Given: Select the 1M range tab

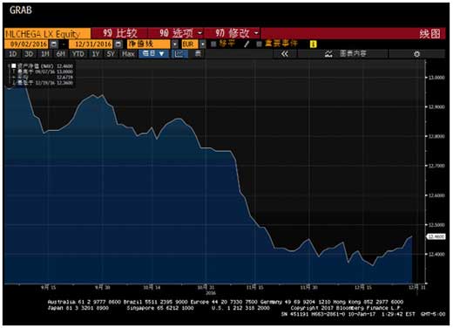Looking at the screenshot, I should pyautogui.click(x=45, y=54).
